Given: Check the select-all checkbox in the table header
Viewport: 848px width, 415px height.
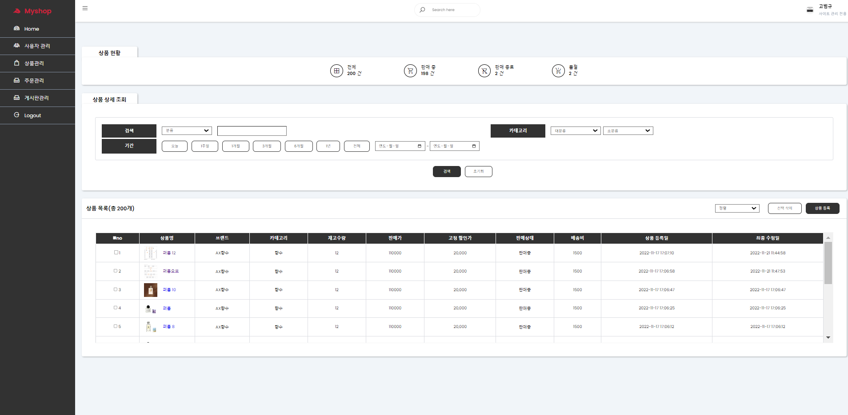Looking at the screenshot, I should 115,238.
